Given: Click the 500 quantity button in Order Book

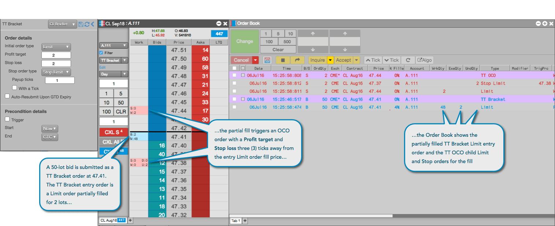Looking at the screenshot, I should pyautogui.click(x=287, y=42).
